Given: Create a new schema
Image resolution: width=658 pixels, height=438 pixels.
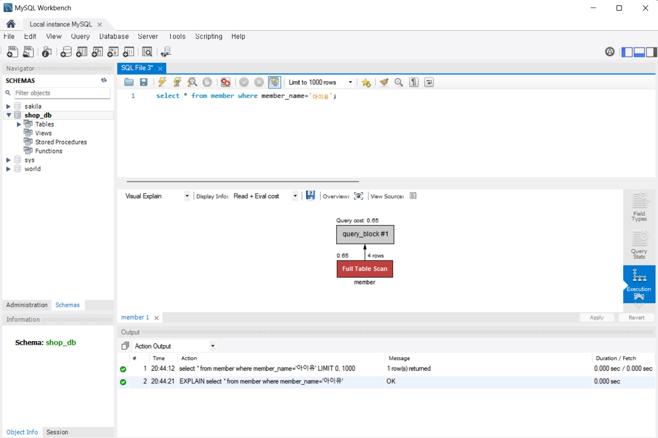Looking at the screenshot, I should 66,52.
